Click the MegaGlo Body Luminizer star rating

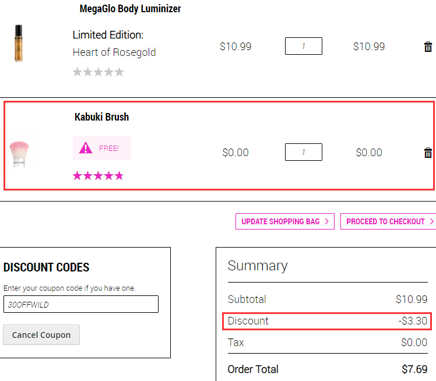[98, 72]
